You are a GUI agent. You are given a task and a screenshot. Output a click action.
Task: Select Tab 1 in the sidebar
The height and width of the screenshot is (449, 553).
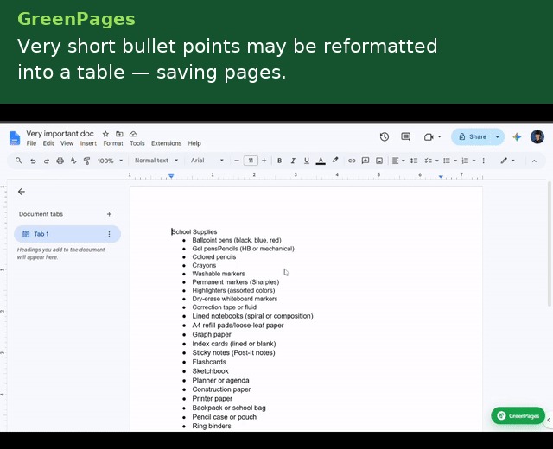pyautogui.click(x=67, y=234)
